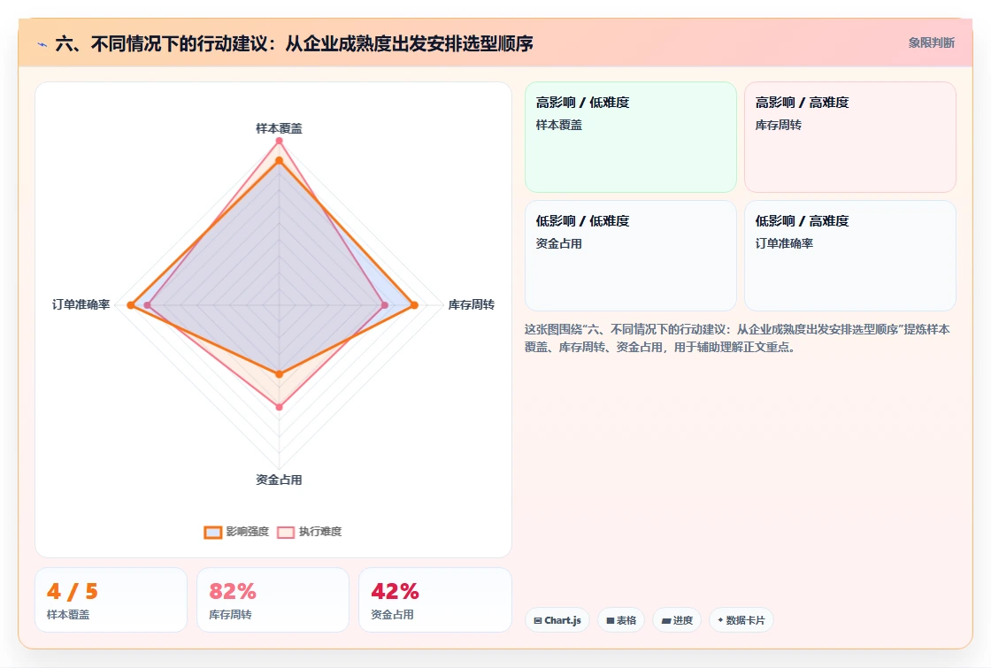Click the orange data point near 订单准确率

coord(131,305)
